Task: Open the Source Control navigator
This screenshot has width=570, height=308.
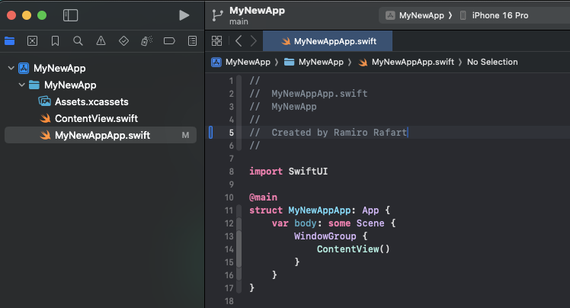Action: point(32,41)
